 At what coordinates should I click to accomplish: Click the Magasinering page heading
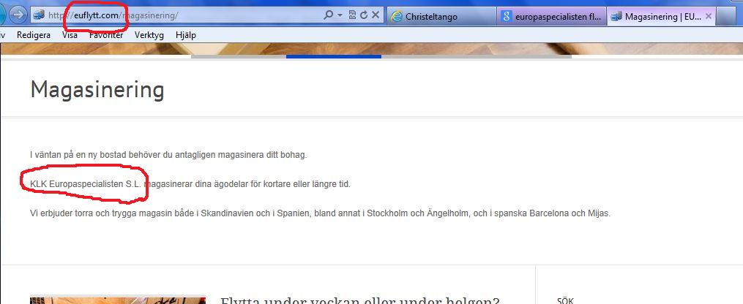point(97,89)
